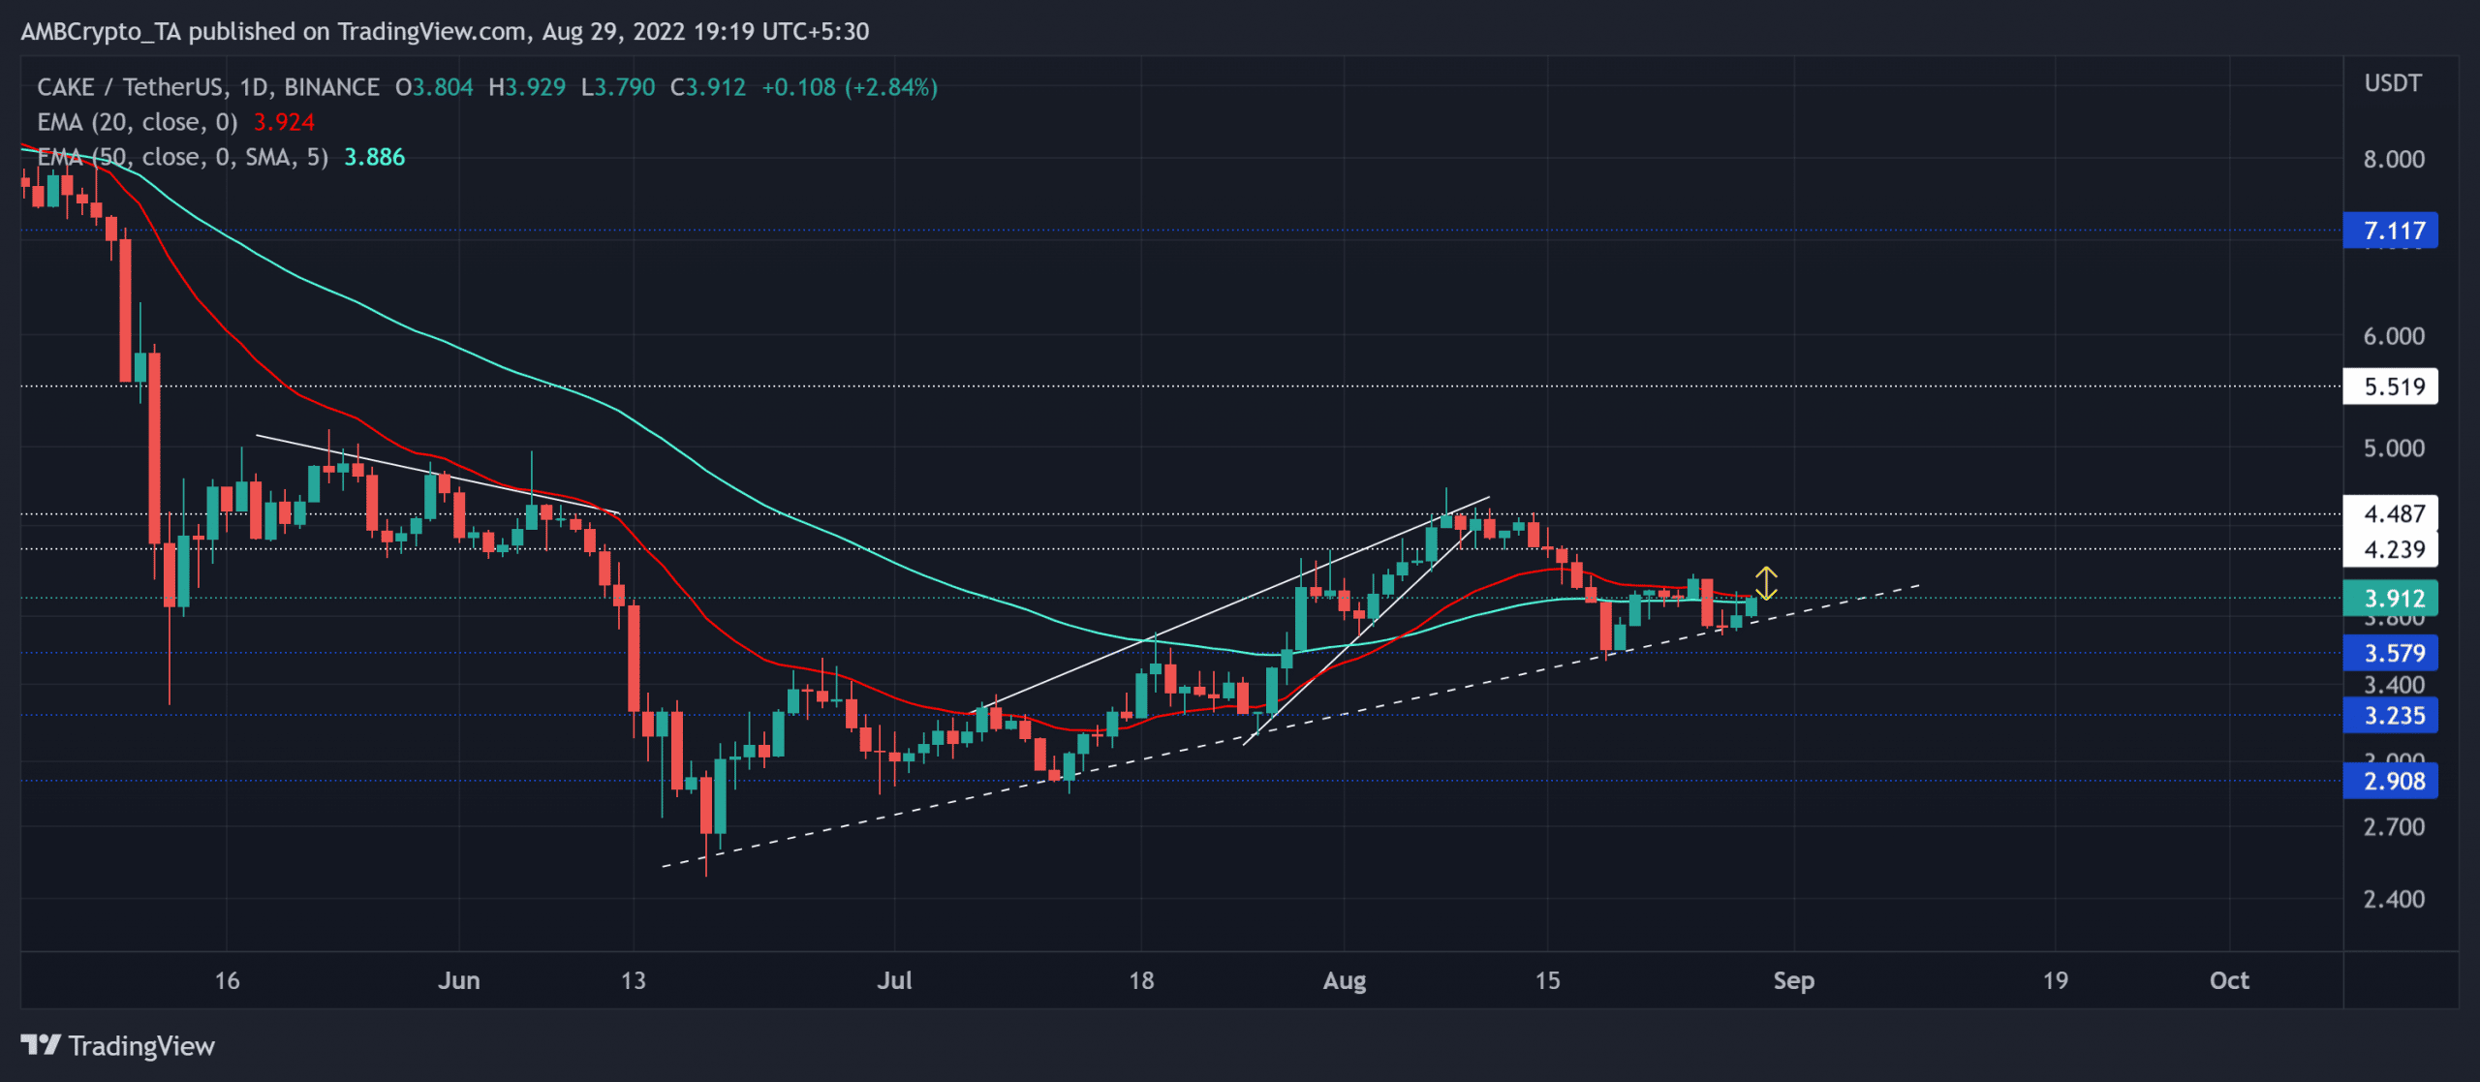Click the close price C3.912 value
This screenshot has height=1082, width=2480.
click(708, 87)
